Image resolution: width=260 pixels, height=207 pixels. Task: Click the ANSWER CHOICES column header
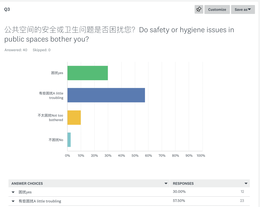coord(27,183)
